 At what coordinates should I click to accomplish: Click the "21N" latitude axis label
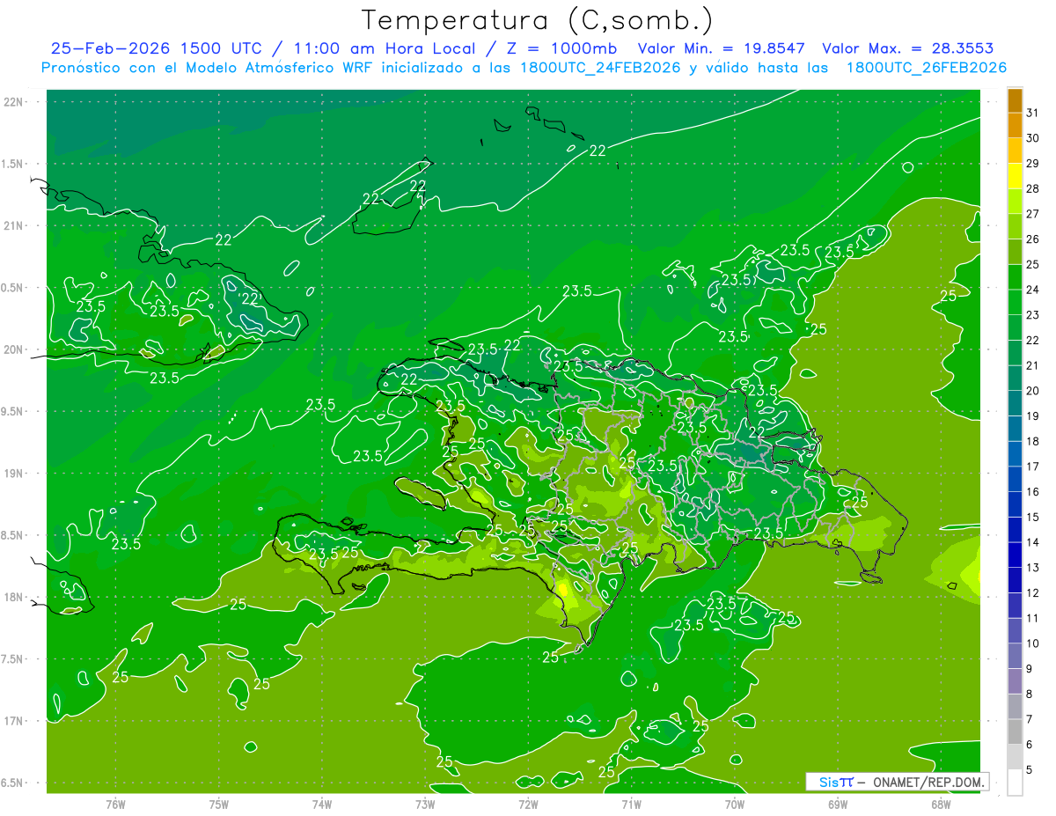[x=13, y=225]
